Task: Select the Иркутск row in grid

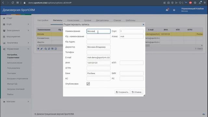Action: (x=120, y=42)
